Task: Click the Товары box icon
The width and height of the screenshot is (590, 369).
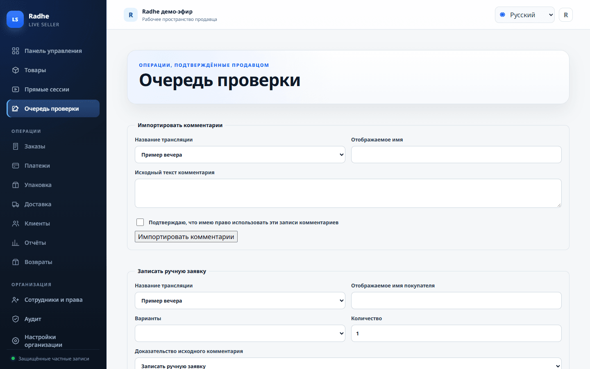Action: click(16, 70)
